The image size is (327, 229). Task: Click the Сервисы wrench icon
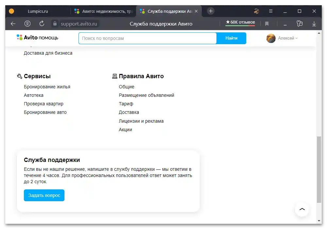click(19, 76)
